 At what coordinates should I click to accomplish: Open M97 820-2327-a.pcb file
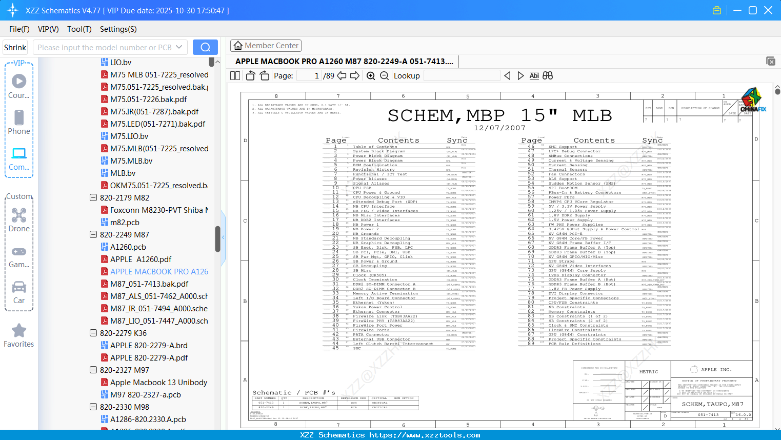(x=141, y=394)
